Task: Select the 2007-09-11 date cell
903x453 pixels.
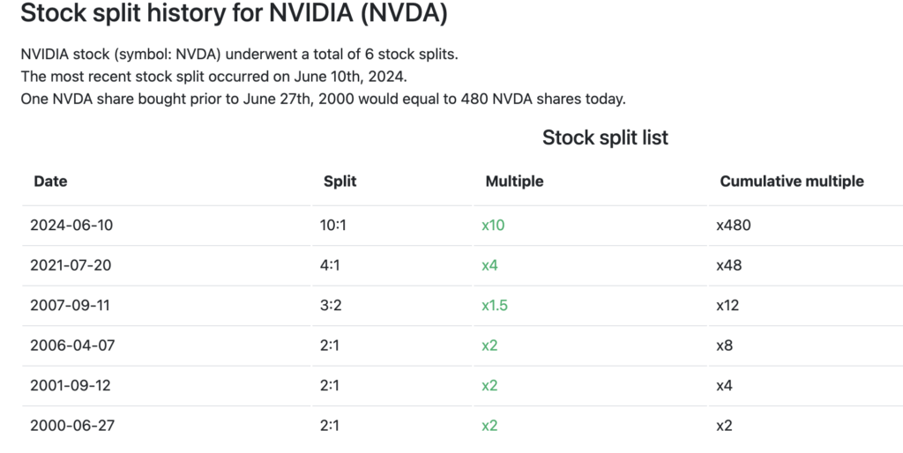Action: [71, 306]
